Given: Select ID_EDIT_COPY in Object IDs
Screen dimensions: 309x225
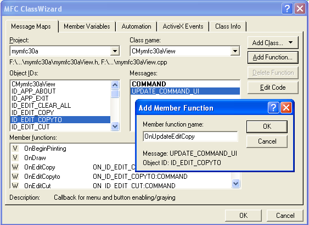Looking at the screenshot, I should (x=60, y=113).
